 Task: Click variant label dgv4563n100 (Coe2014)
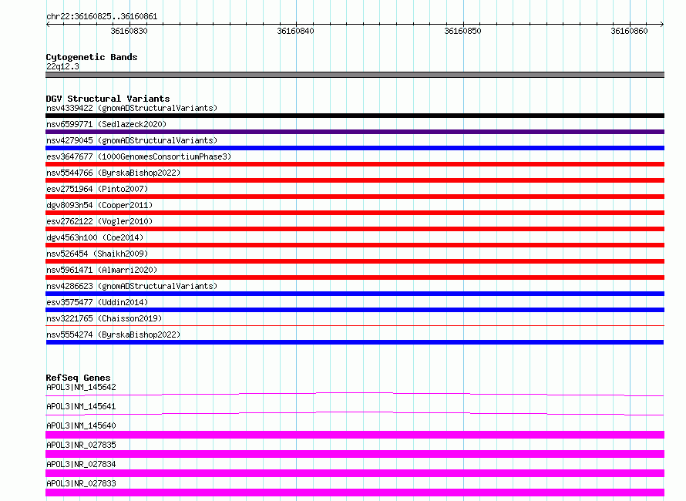click(x=95, y=237)
